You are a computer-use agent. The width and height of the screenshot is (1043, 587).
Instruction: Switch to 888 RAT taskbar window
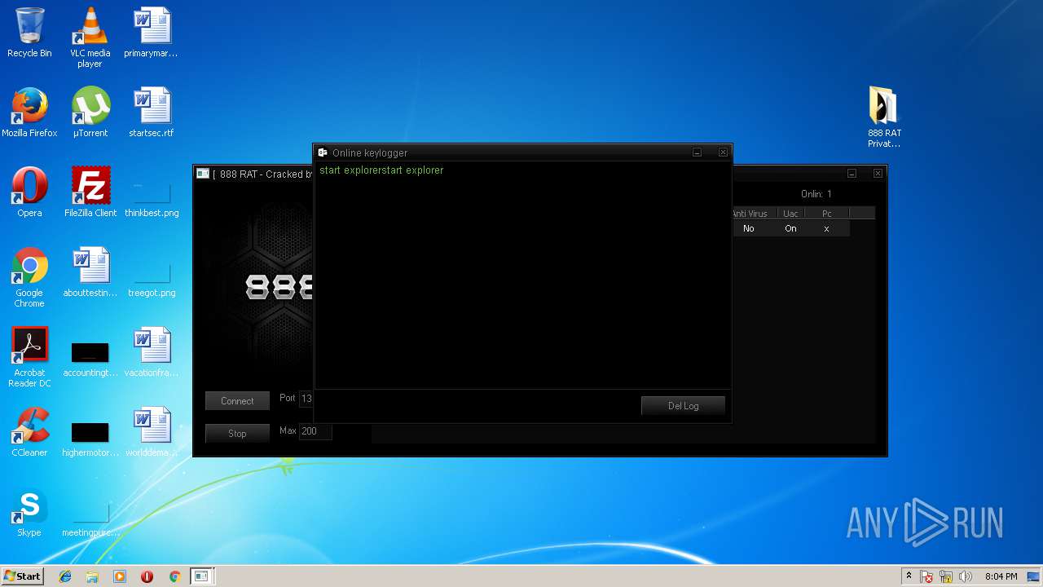click(x=201, y=576)
